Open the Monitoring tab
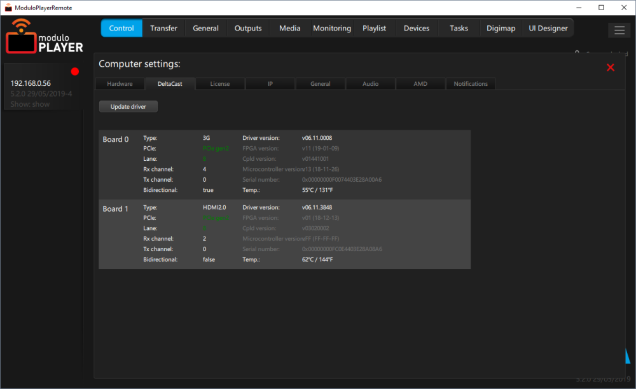 (x=332, y=27)
